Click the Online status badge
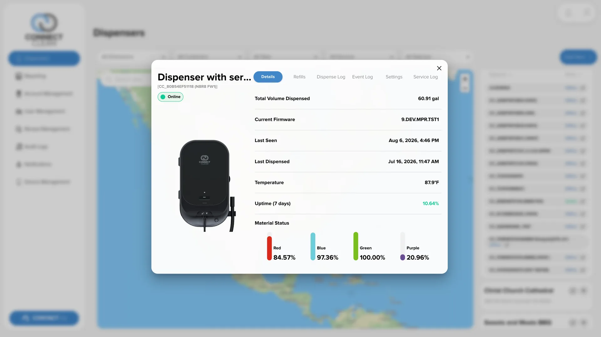This screenshot has height=337, width=601. point(171,97)
